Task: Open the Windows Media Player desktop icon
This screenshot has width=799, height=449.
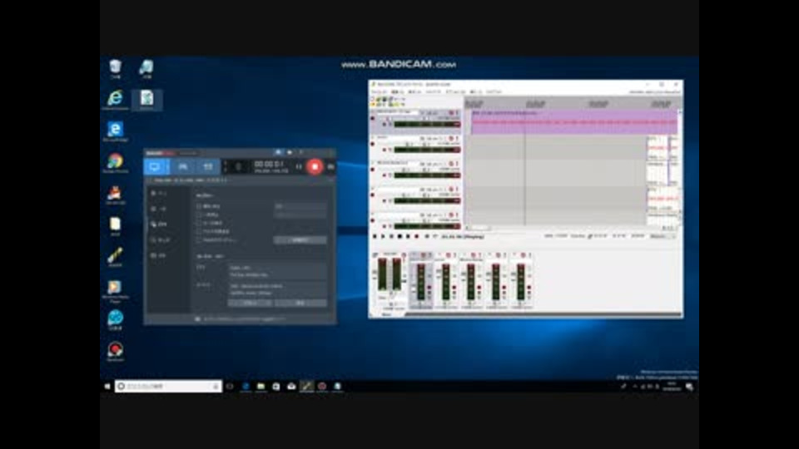Action: 116,291
